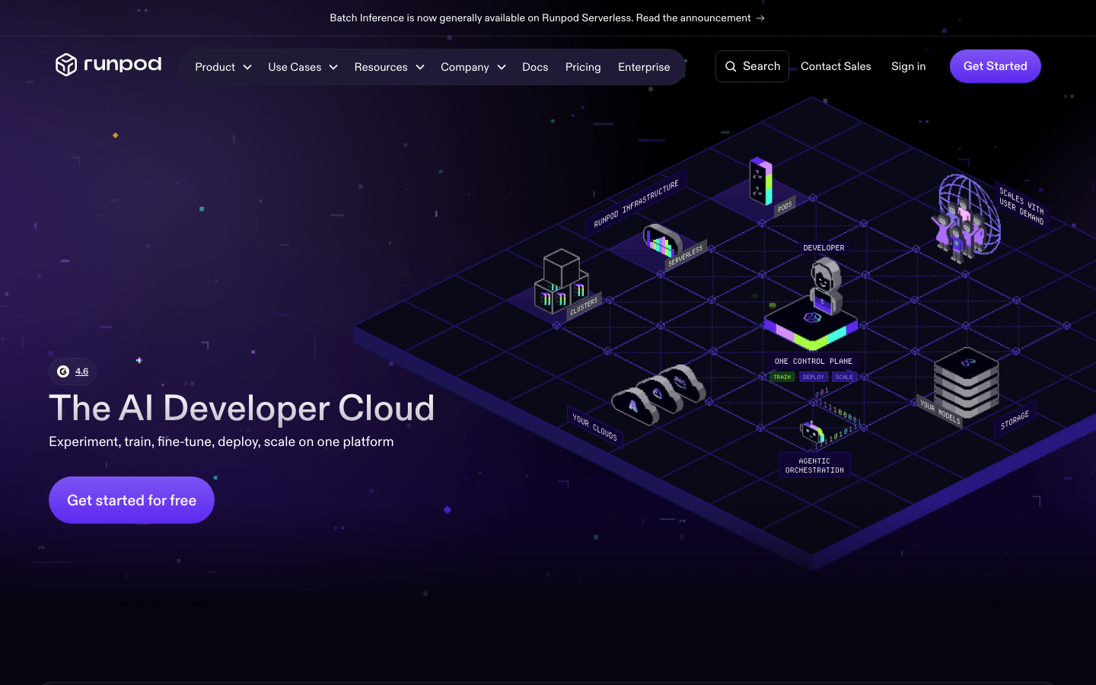Open the Resources dropdown menu
1096x685 pixels.
click(389, 67)
